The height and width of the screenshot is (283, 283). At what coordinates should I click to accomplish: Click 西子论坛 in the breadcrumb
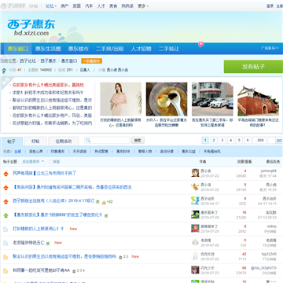(x=28, y=61)
